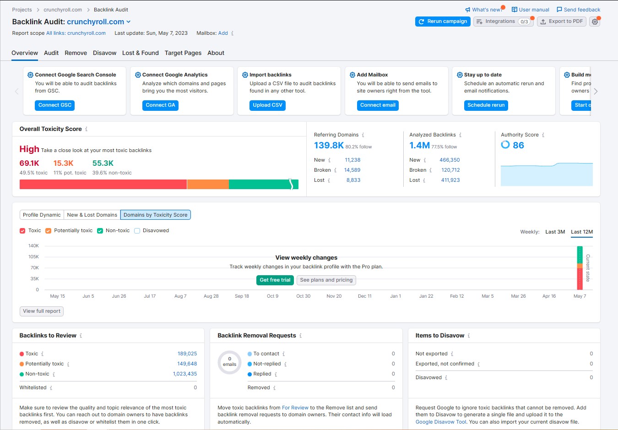
Task: Click the info icon next to Authority Score
Action: coord(543,135)
